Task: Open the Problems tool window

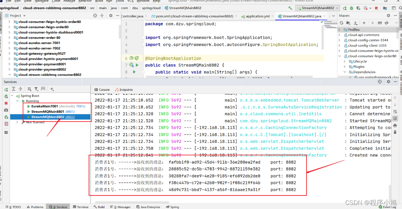Action: tap(35, 207)
